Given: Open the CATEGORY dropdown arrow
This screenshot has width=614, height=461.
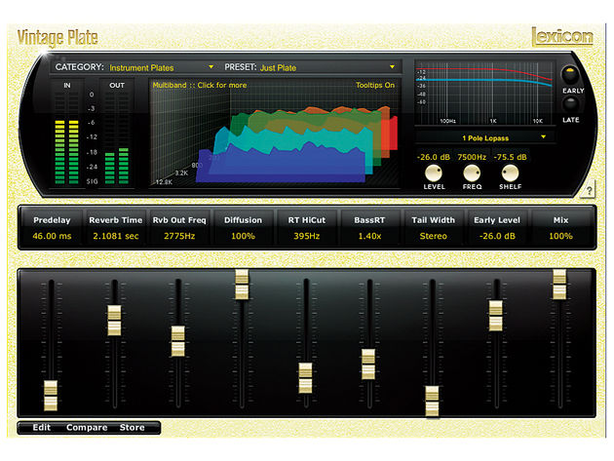Looking at the screenshot, I should pos(211,67).
